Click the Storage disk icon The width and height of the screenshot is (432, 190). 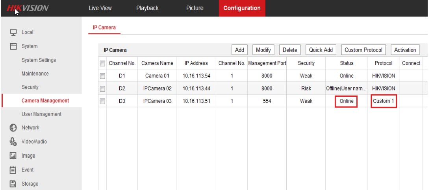pos(13,184)
